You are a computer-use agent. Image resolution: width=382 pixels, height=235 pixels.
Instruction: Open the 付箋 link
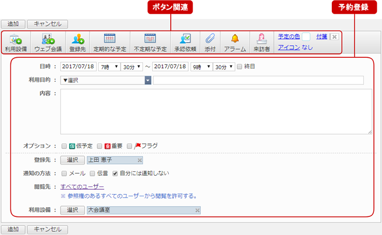(321, 37)
